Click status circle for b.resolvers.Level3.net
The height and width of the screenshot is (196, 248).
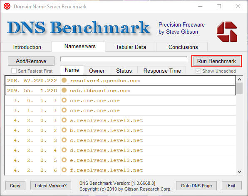click(x=64, y=130)
